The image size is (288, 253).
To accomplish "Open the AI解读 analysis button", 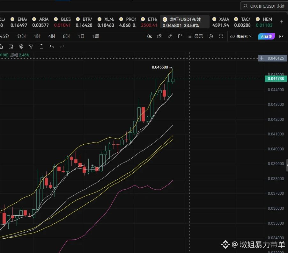I will point(266,36).
